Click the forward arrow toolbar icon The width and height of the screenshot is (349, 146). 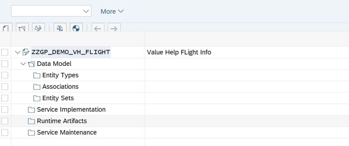point(114,28)
